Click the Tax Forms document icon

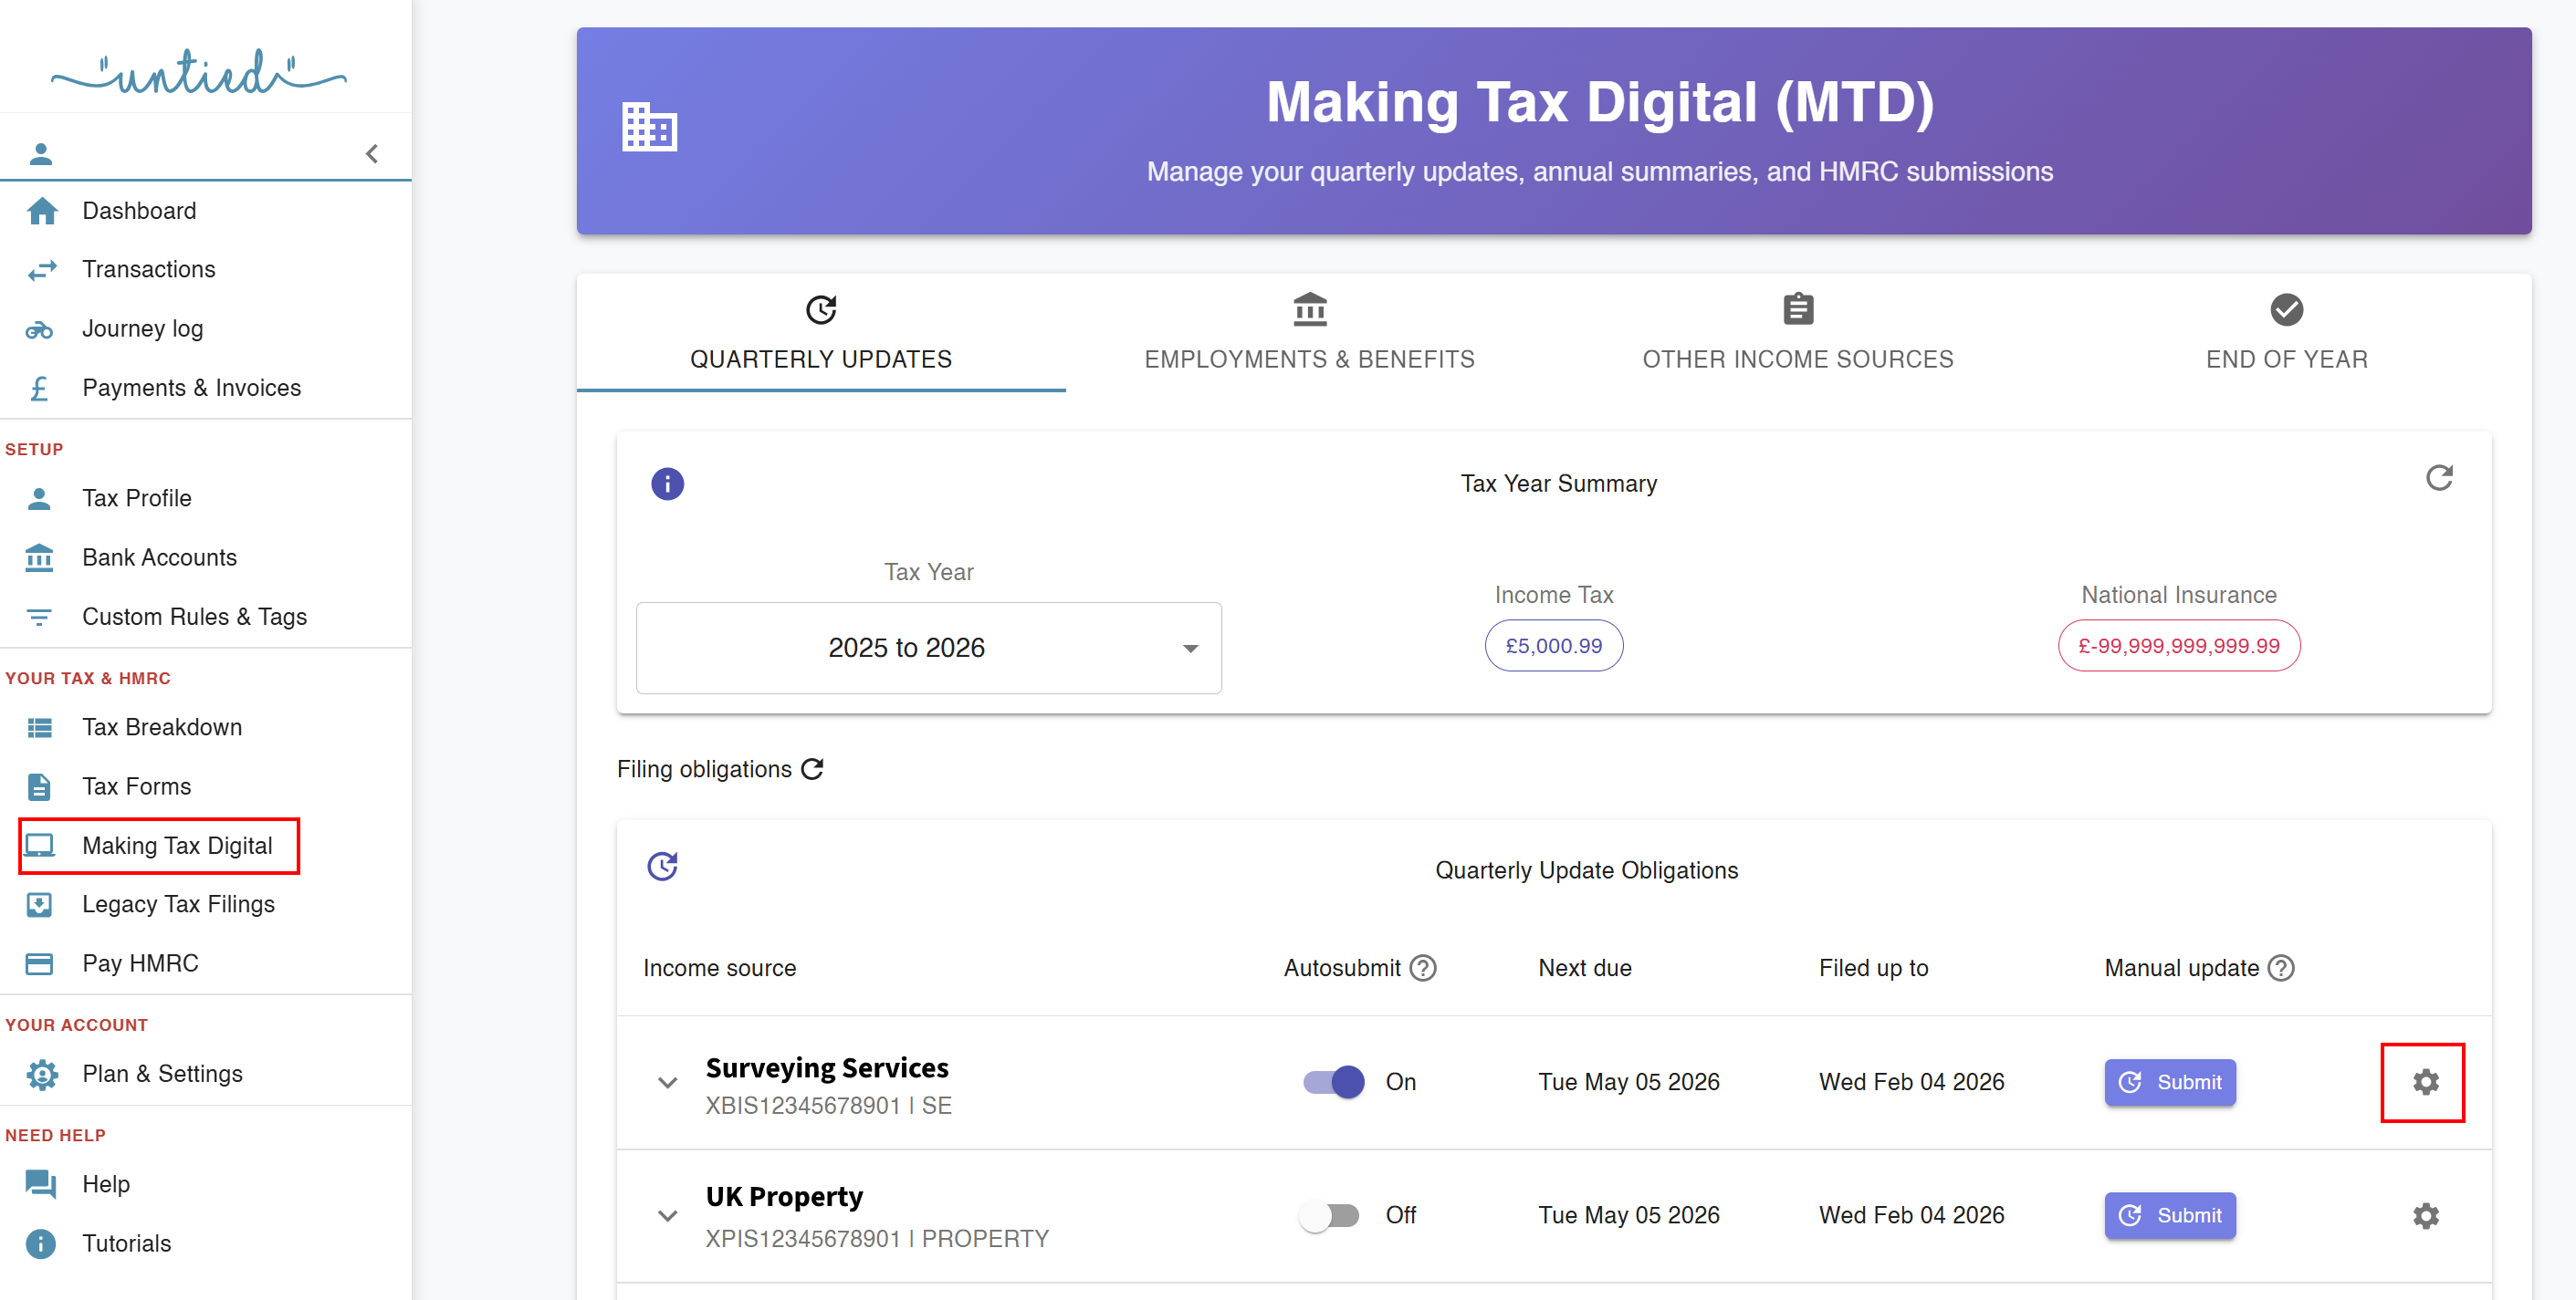tap(40, 786)
